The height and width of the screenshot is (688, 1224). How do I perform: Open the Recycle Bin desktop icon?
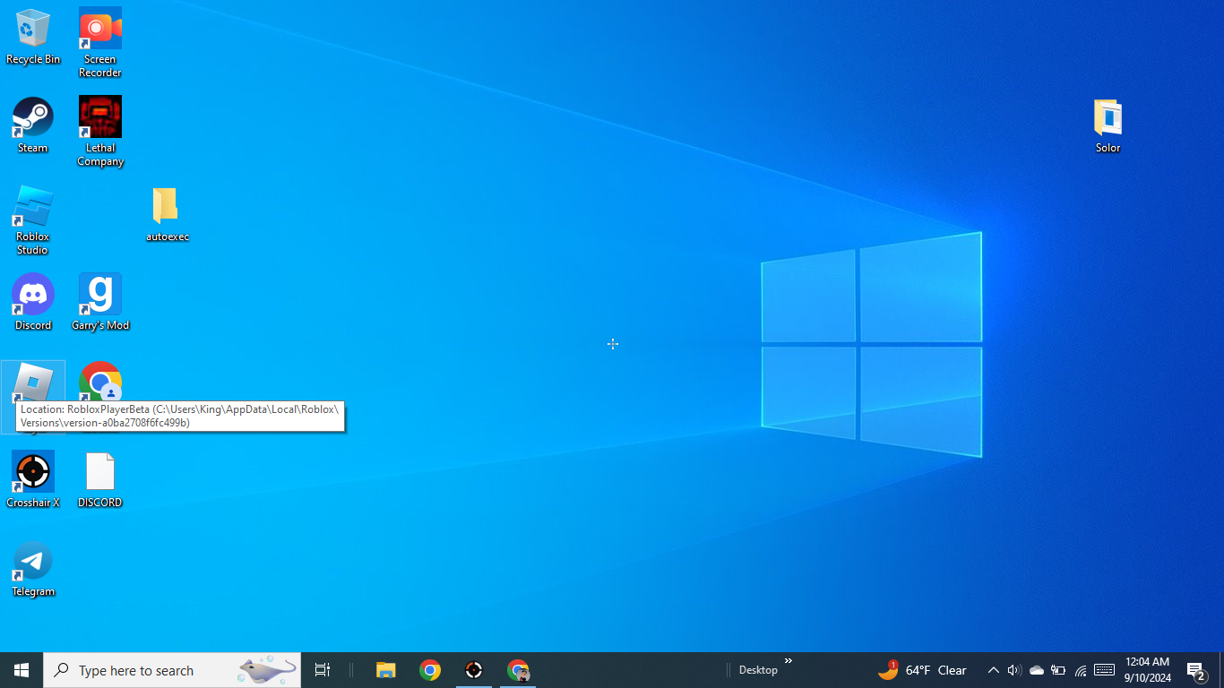[33, 37]
